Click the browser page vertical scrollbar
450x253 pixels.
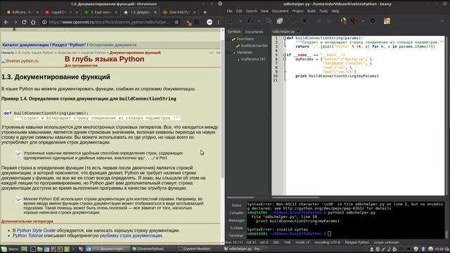click(222, 109)
